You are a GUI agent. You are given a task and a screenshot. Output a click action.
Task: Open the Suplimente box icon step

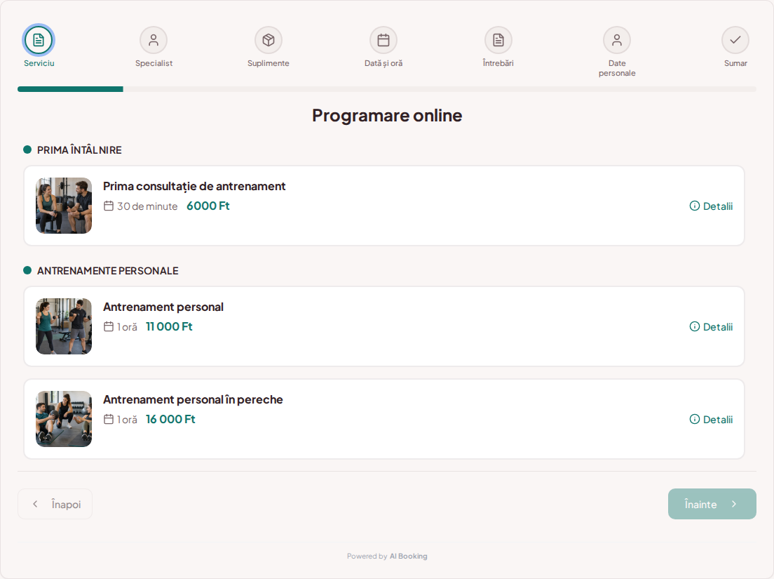[x=269, y=40]
